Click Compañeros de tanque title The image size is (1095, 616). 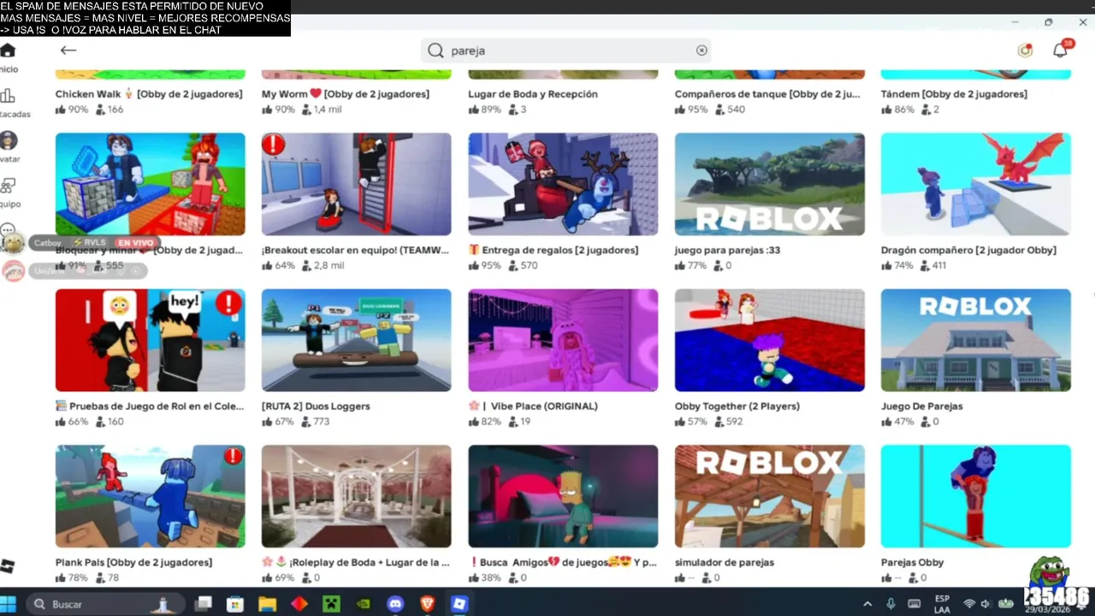(x=767, y=94)
